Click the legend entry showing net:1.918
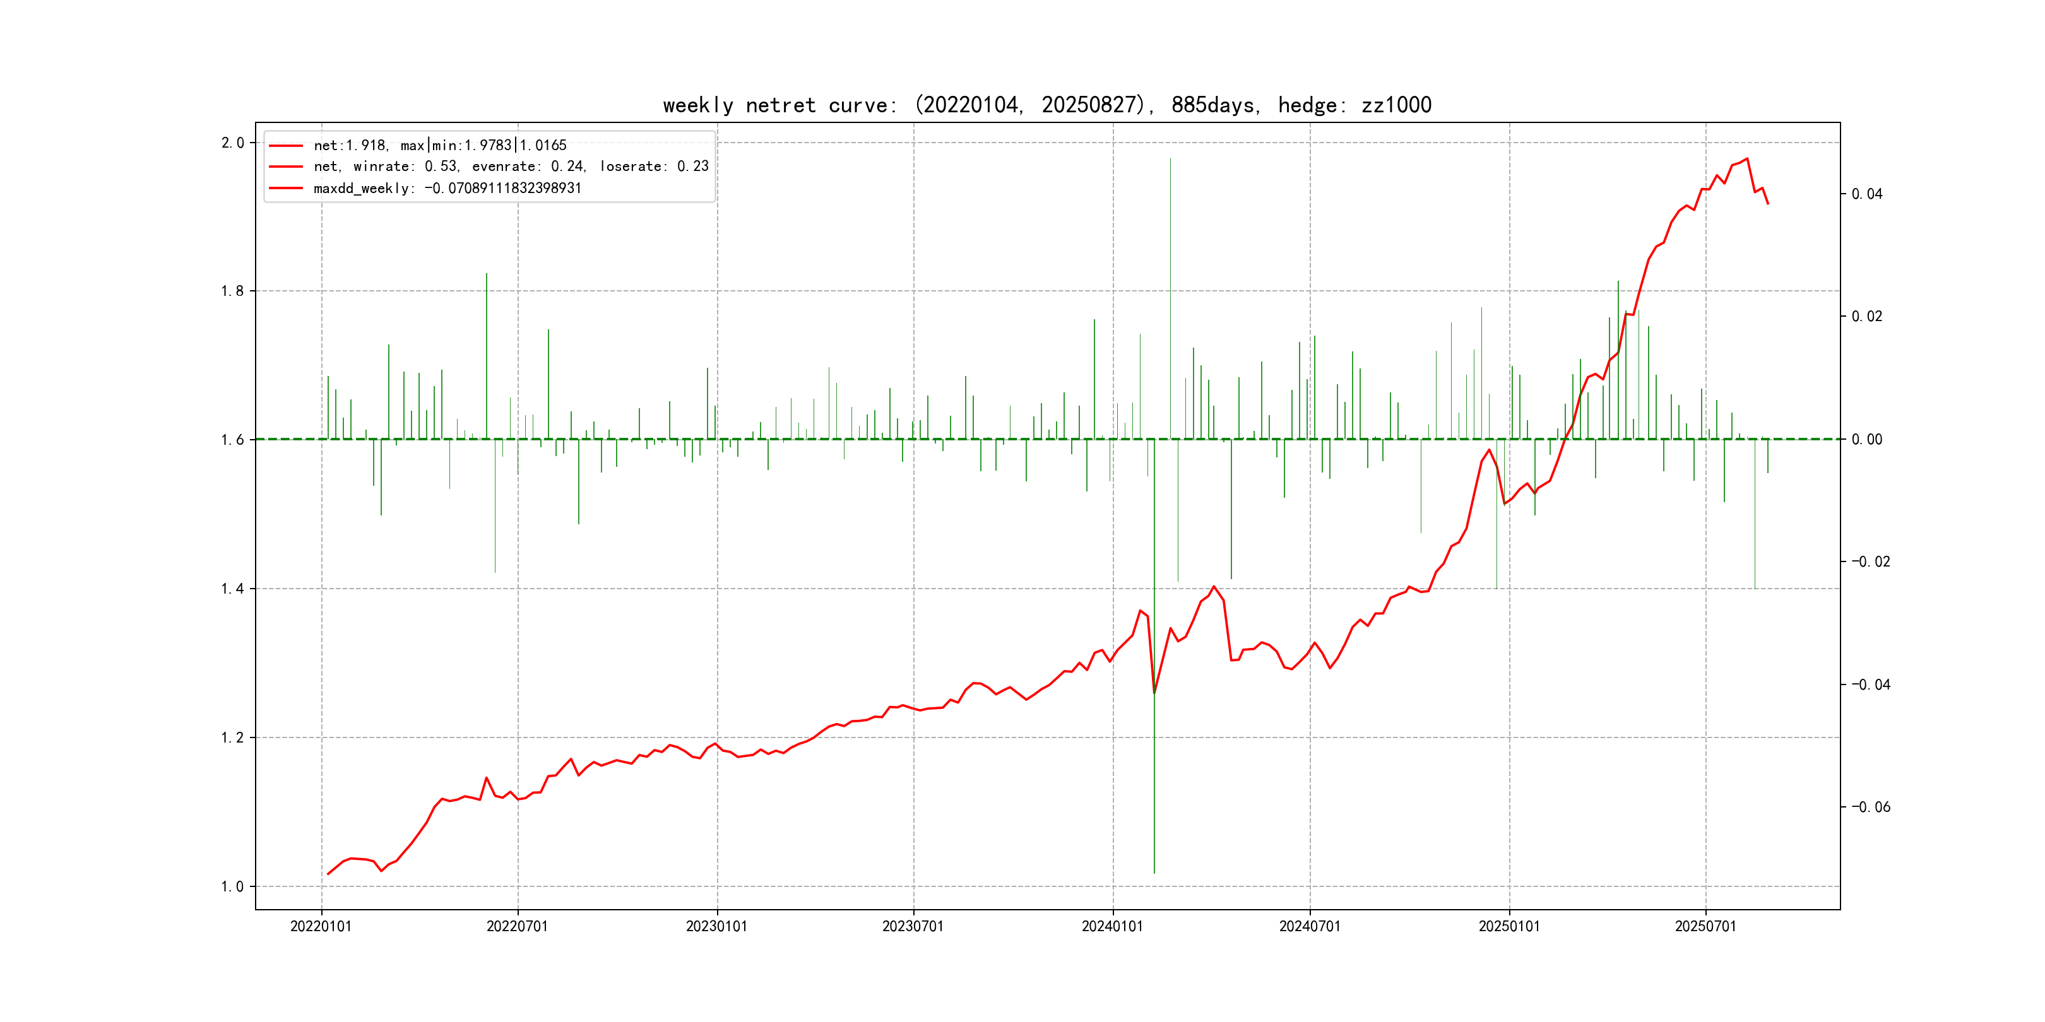This screenshot has height=1022, width=2045. tap(440, 145)
